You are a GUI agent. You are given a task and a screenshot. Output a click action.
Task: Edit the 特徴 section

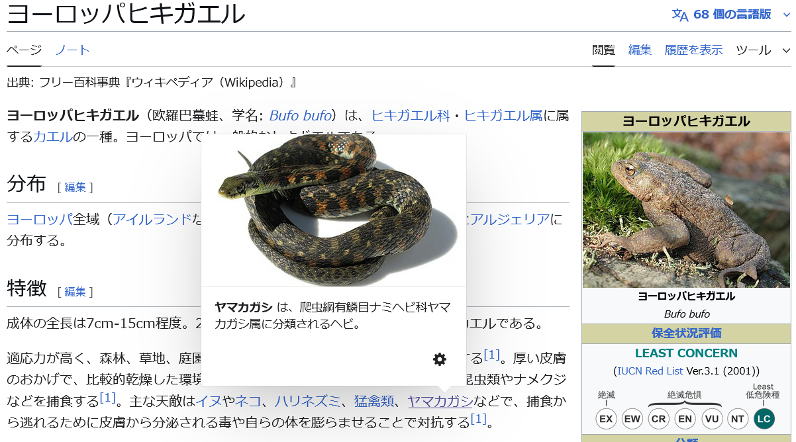tap(75, 292)
